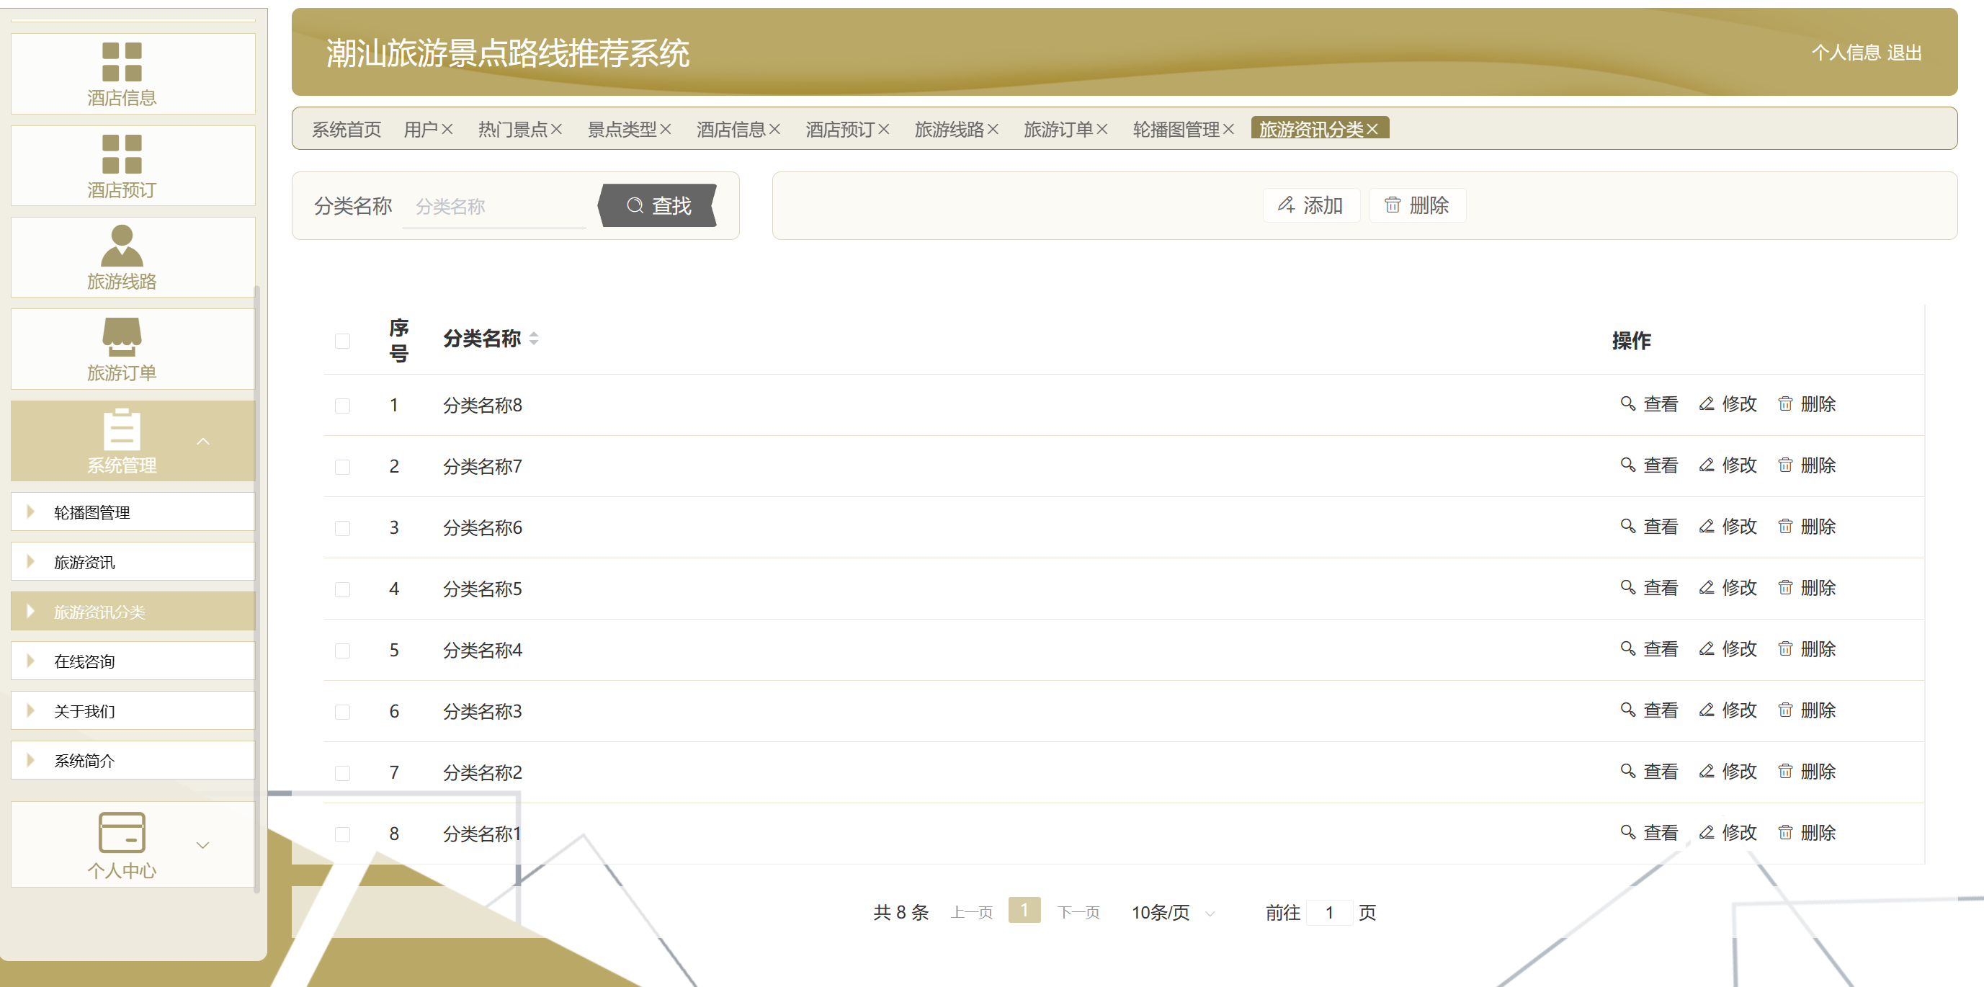Open 轮播图管理 in the sidebar
This screenshot has height=987, width=1984.
click(x=133, y=512)
